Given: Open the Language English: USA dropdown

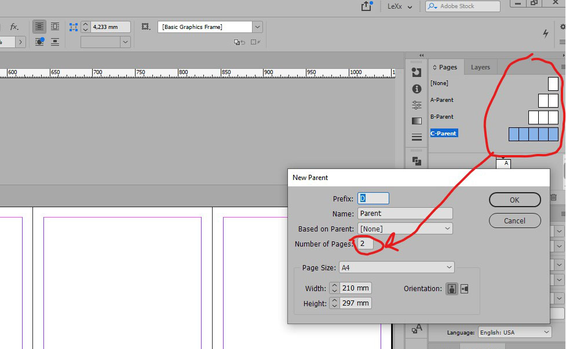Looking at the screenshot, I should point(515,332).
